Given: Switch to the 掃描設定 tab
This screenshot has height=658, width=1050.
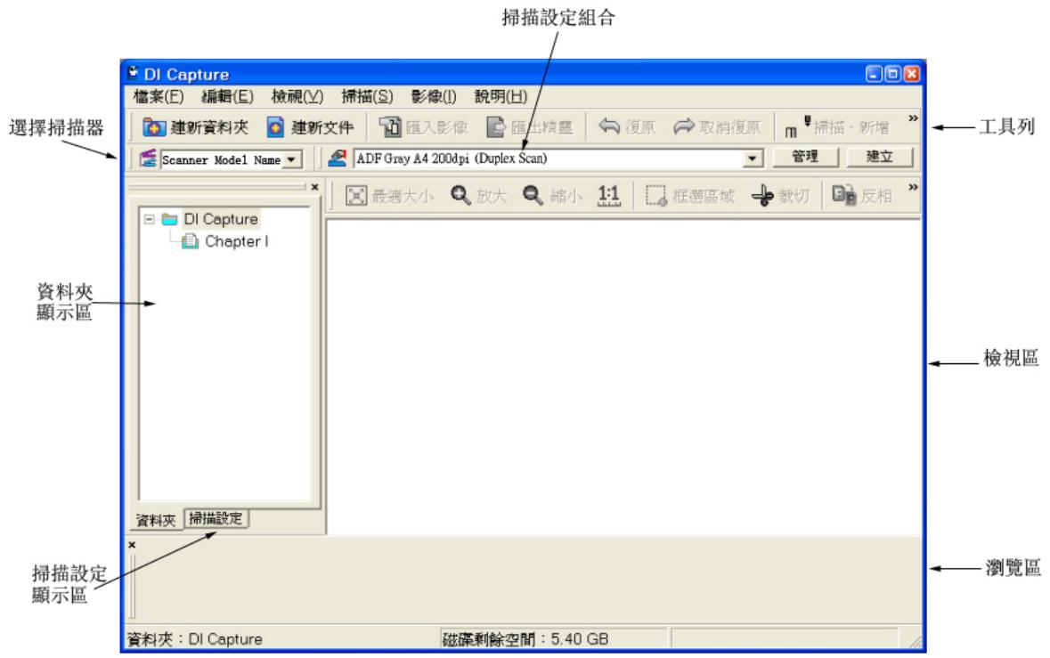Looking at the screenshot, I should point(216,518).
